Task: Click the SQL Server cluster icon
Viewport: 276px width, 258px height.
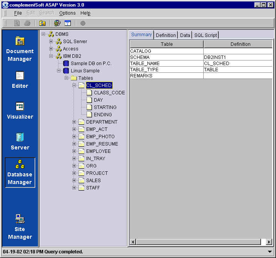Action: point(59,41)
